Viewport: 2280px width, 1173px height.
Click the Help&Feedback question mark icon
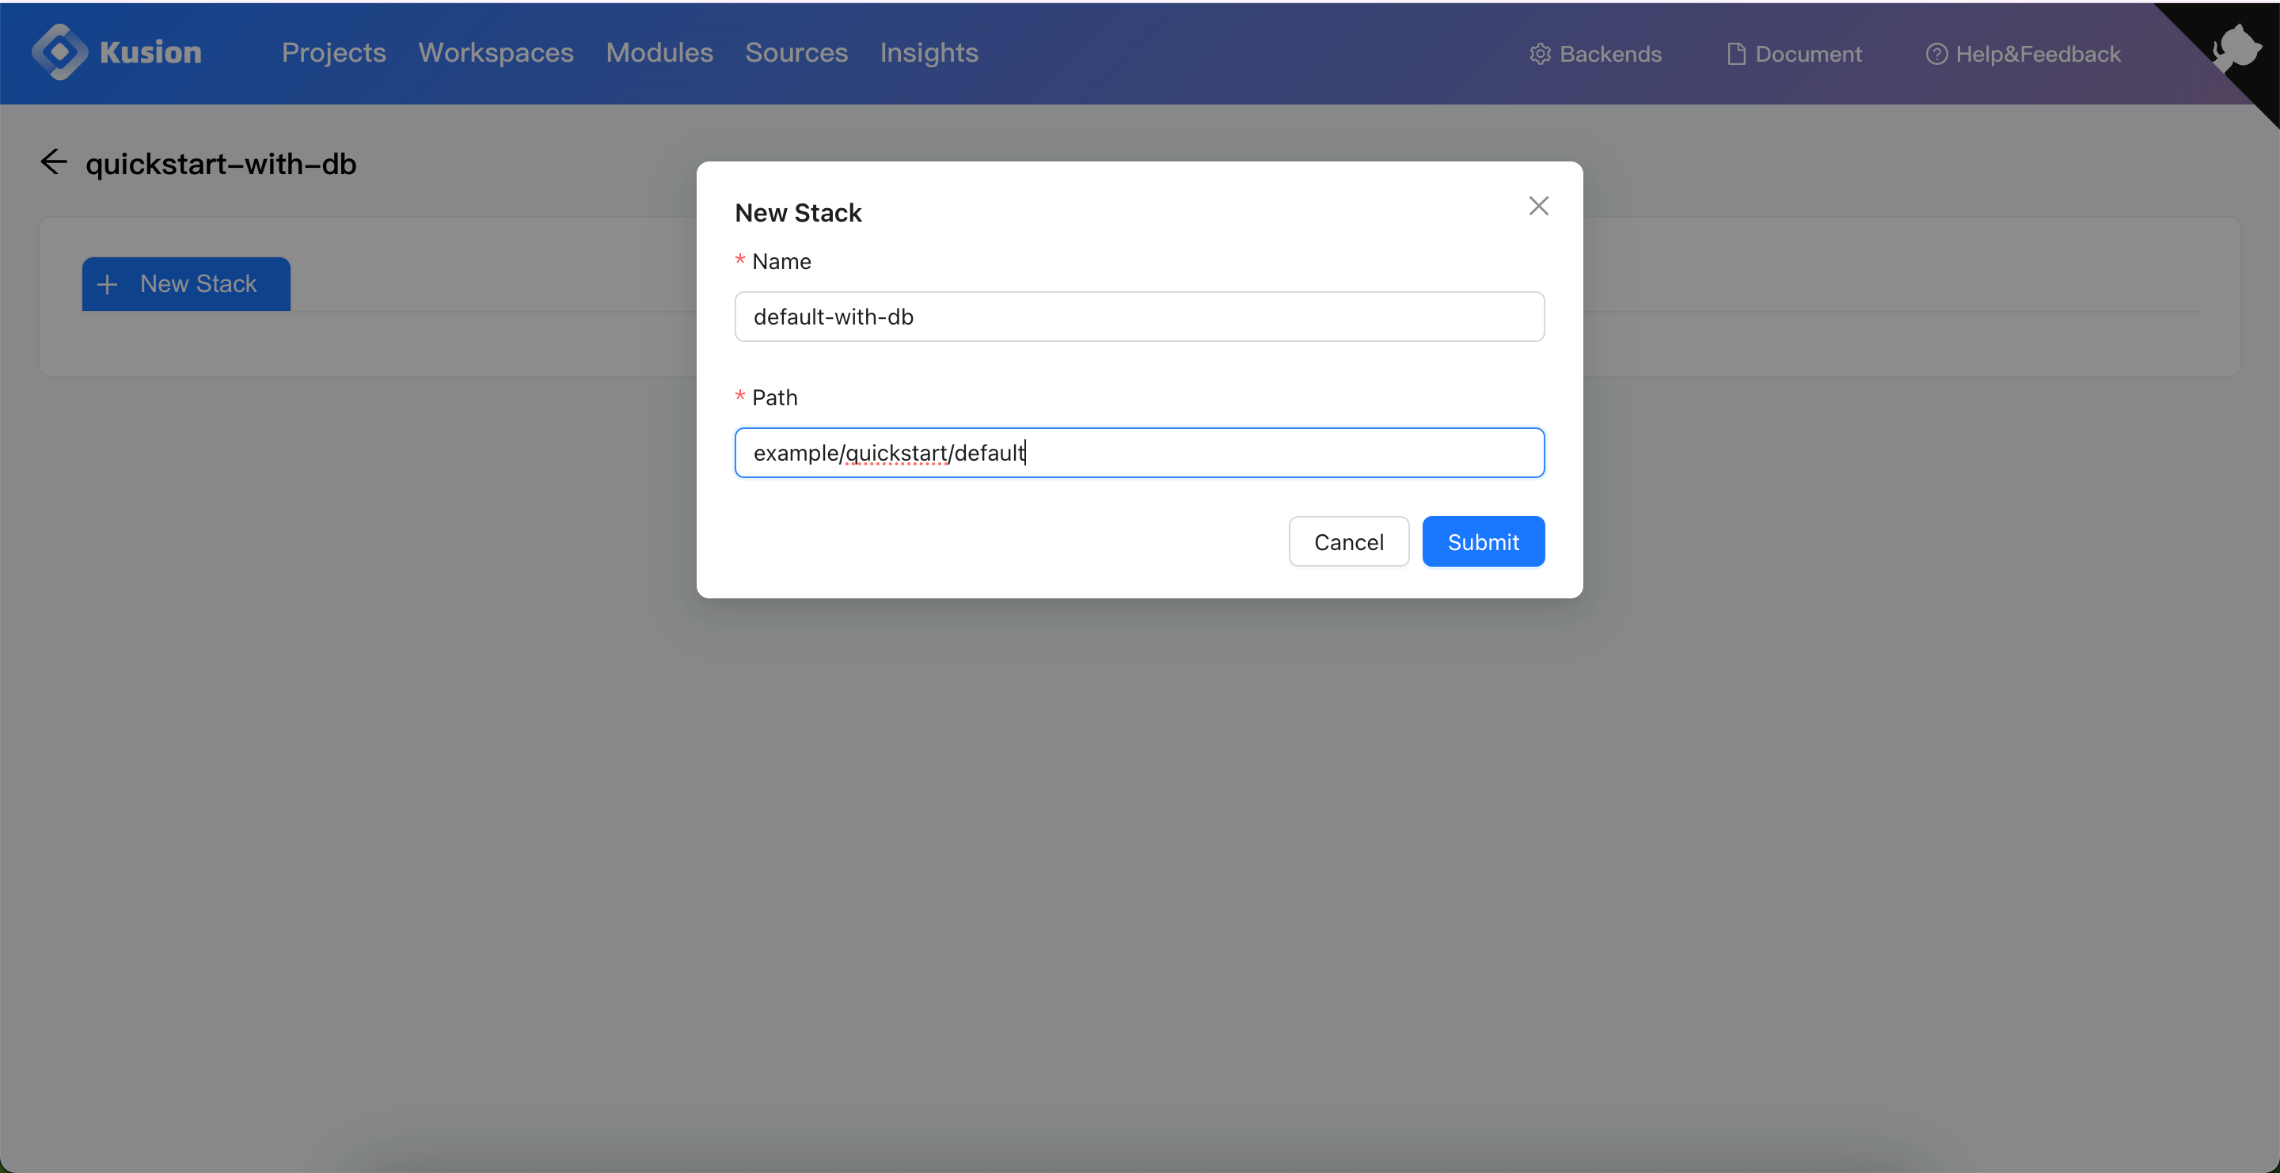(x=1937, y=54)
